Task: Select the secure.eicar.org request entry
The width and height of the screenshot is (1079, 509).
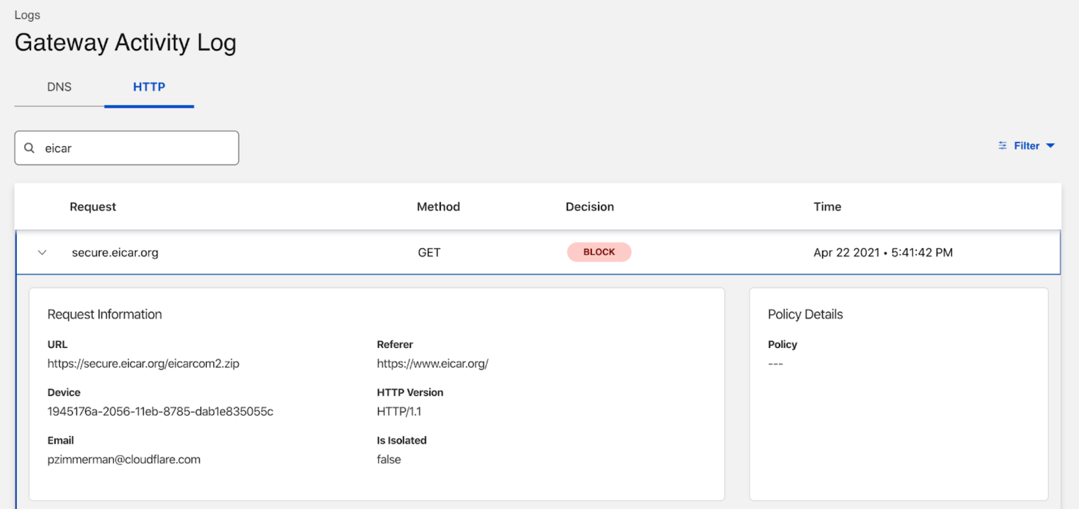Action: point(115,252)
